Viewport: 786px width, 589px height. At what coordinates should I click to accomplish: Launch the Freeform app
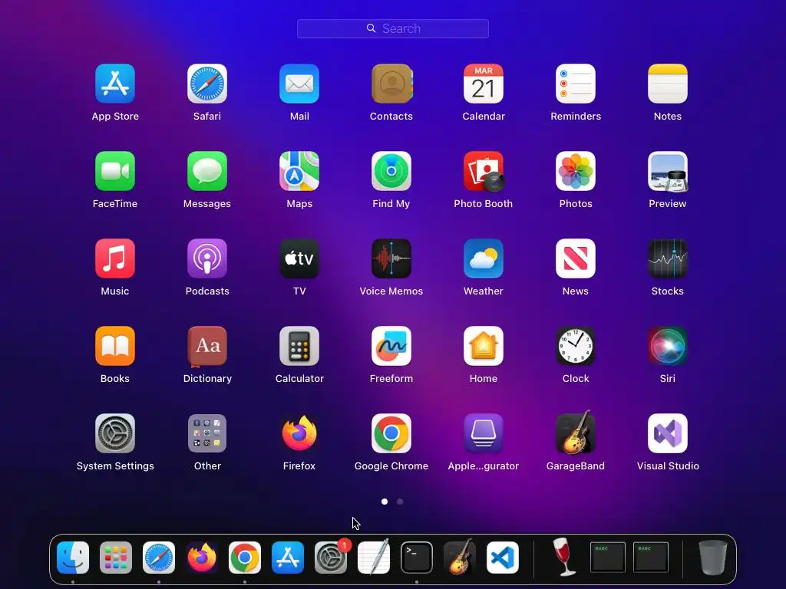coord(391,346)
